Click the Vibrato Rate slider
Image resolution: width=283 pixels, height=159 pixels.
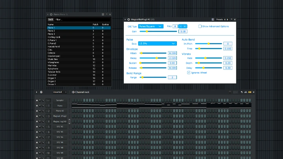pos(208,58)
